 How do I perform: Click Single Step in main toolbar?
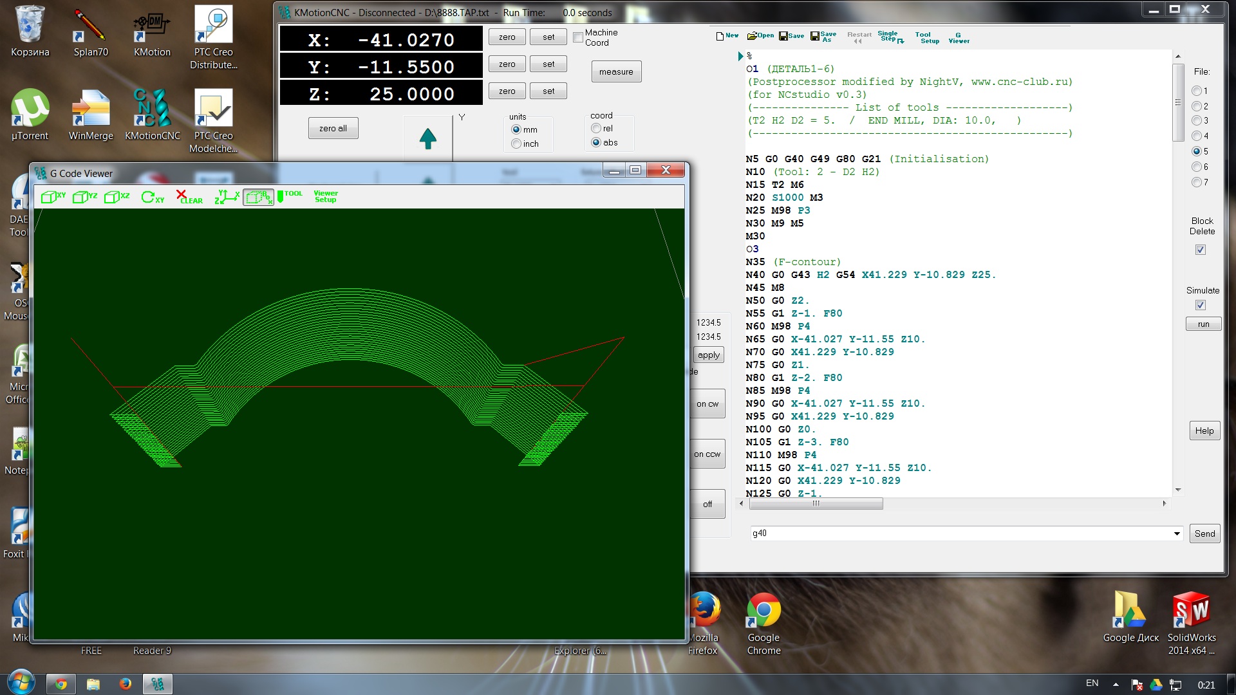tap(890, 37)
